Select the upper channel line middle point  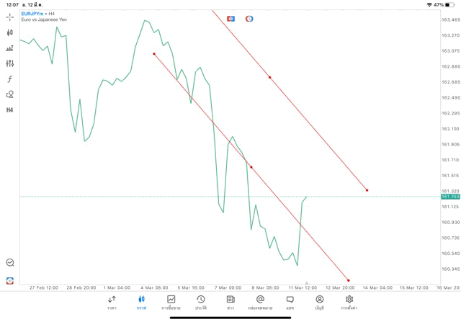point(270,77)
